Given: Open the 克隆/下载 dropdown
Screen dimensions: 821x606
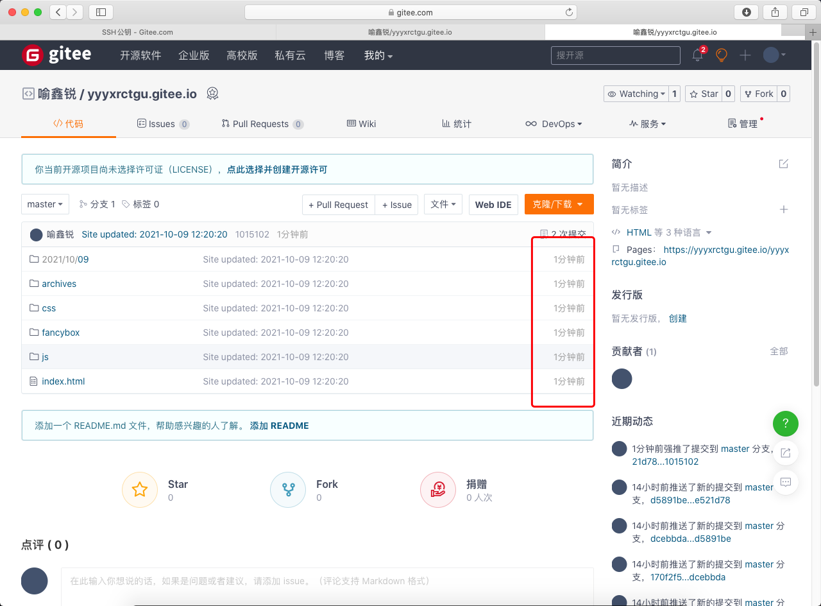Looking at the screenshot, I should [x=559, y=204].
